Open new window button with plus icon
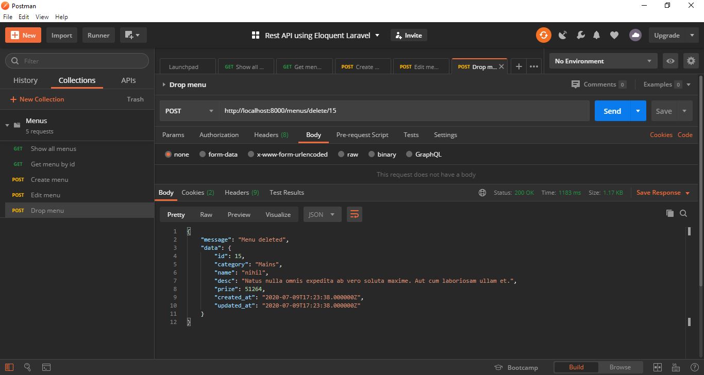This screenshot has height=375, width=704. pyautogui.click(x=133, y=35)
